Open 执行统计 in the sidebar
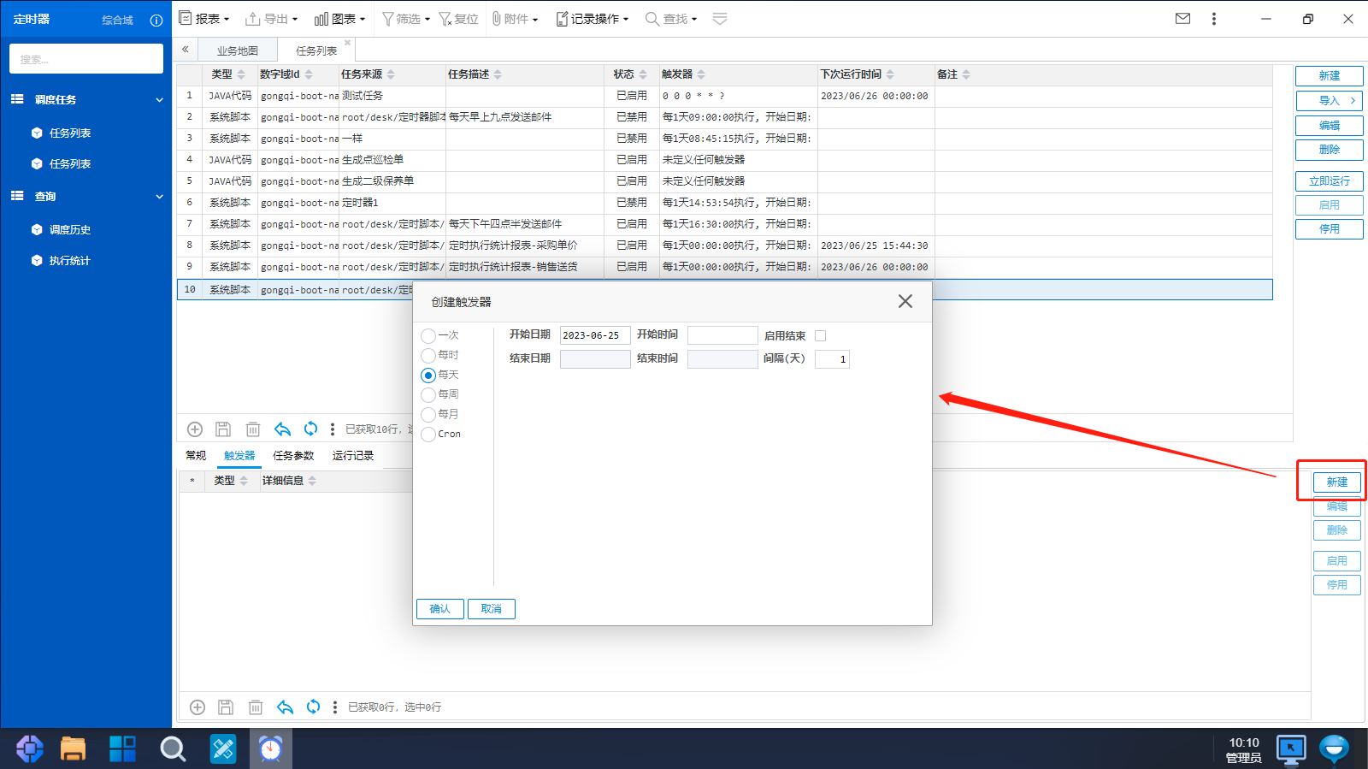 pos(69,260)
